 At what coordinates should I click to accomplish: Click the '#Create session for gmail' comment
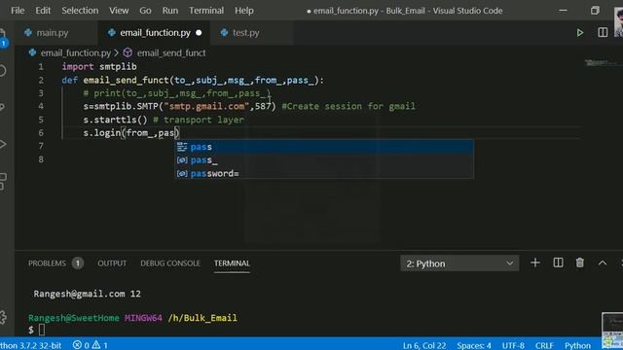tap(348, 106)
